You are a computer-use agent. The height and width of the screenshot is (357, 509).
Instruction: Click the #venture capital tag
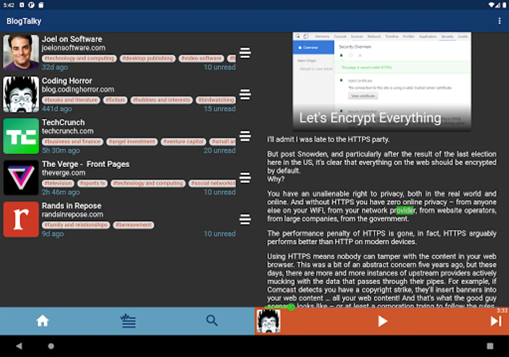click(x=183, y=142)
